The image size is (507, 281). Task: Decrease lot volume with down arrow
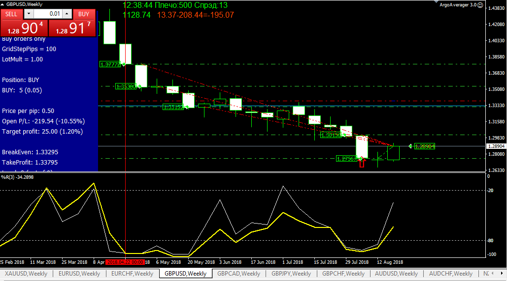click(x=29, y=14)
